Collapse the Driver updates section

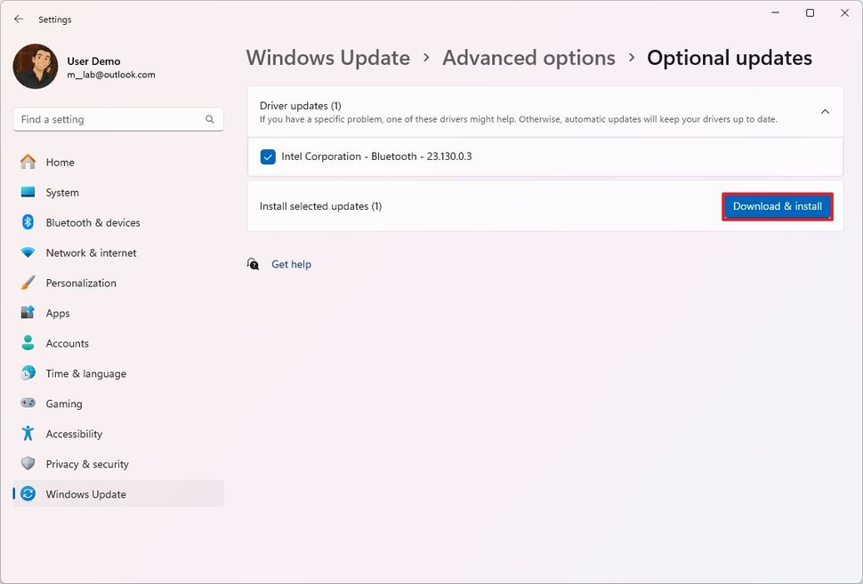(824, 112)
